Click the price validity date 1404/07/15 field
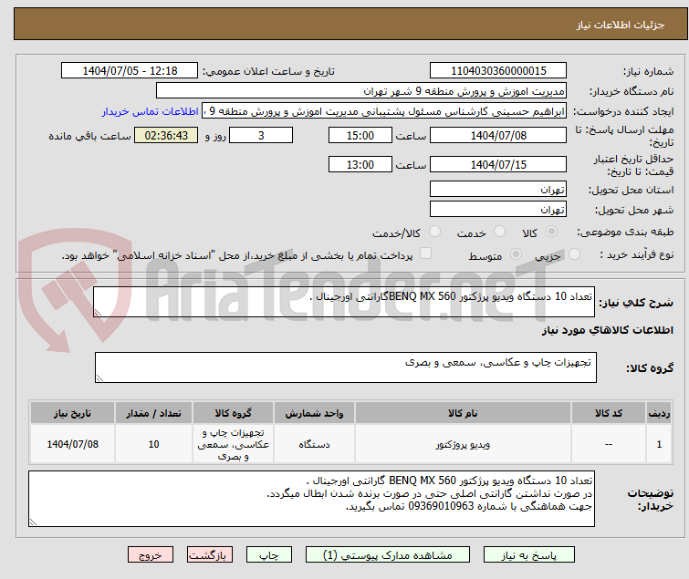Viewport: 689px width, 579px height. (x=498, y=165)
